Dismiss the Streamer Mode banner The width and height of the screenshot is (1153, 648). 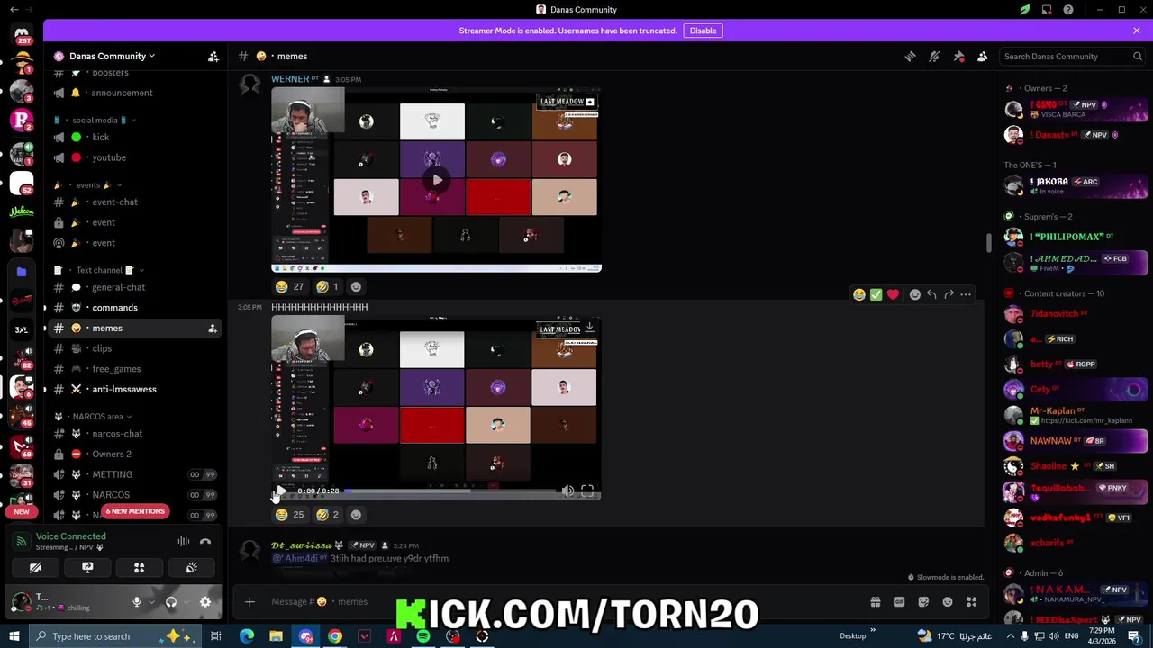[1137, 31]
